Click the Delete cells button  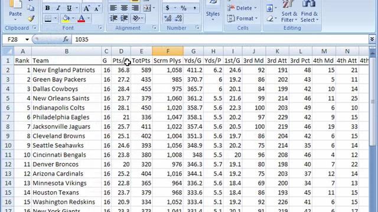[x=242, y=8]
